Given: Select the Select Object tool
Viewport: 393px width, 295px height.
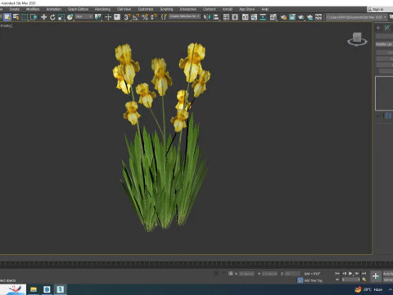Looking at the screenshot, I should [7, 17].
